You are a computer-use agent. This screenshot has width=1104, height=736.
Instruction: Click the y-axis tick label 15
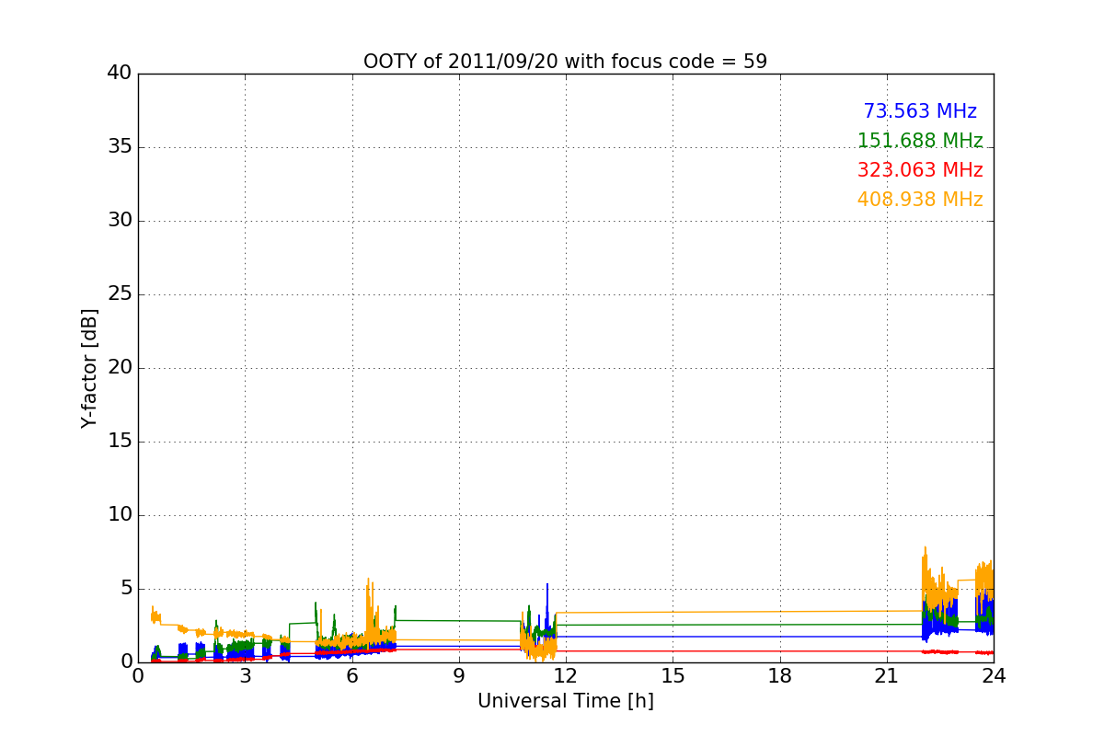pos(120,442)
